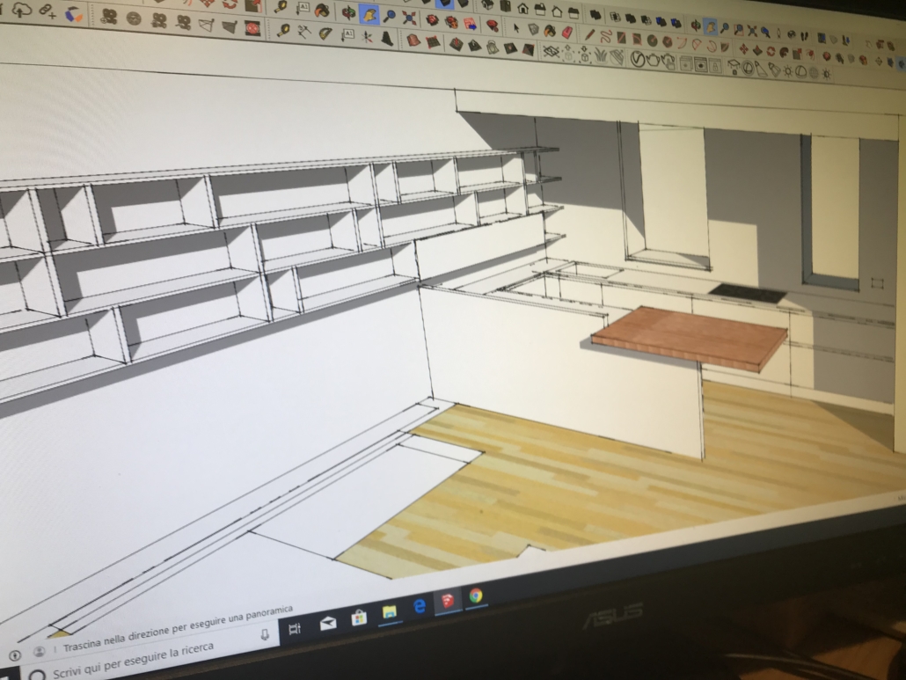Switch to the Iso house view
The width and height of the screenshot is (906, 680).
(x=487, y=4)
